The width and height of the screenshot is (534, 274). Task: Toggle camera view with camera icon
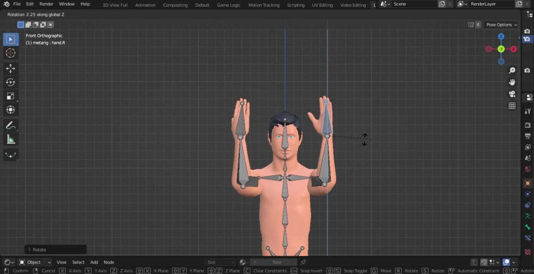pyautogui.click(x=512, y=94)
